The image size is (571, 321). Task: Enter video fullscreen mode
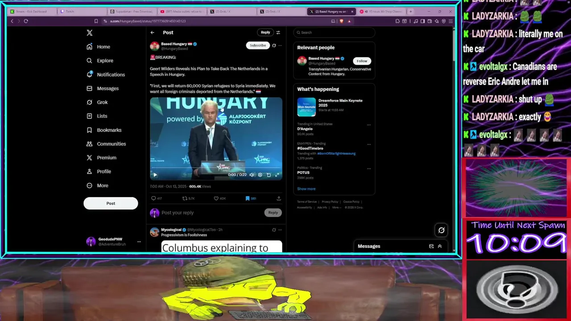277,175
